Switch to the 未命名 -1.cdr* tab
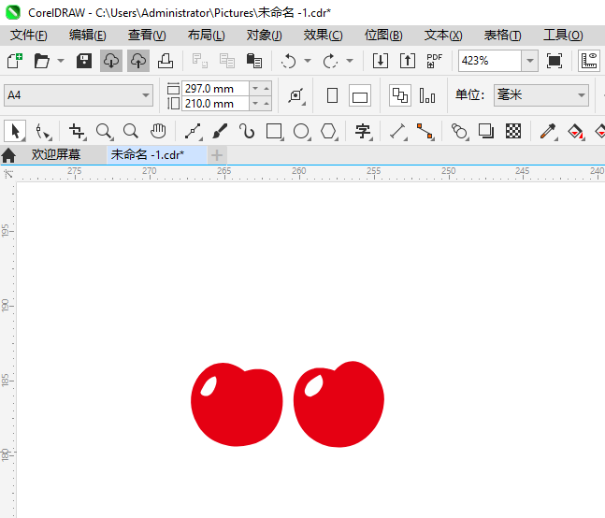 pos(156,154)
